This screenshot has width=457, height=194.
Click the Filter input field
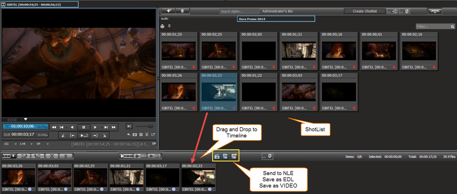(432, 26)
